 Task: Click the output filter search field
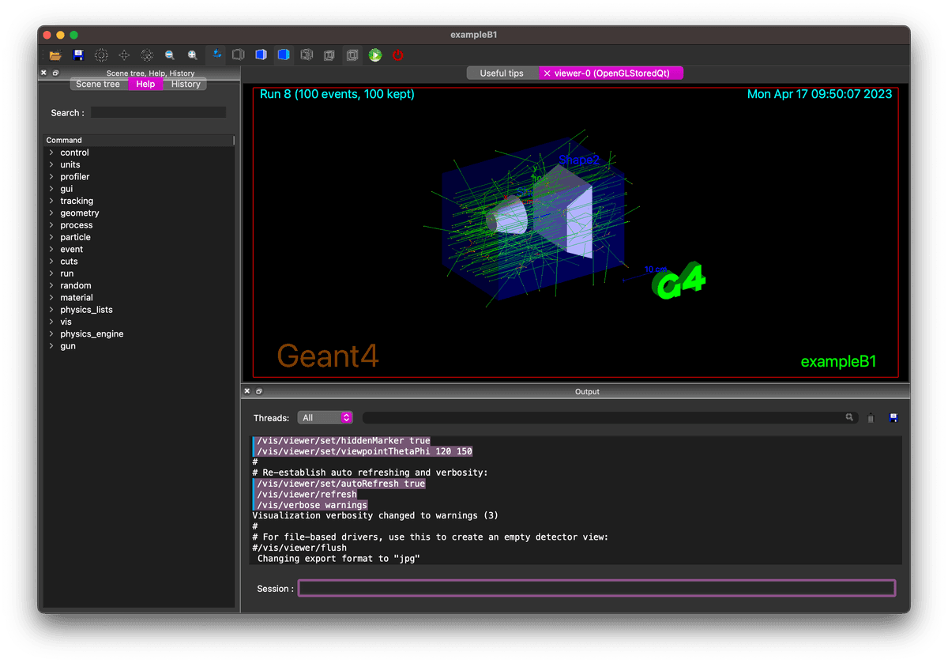(609, 418)
